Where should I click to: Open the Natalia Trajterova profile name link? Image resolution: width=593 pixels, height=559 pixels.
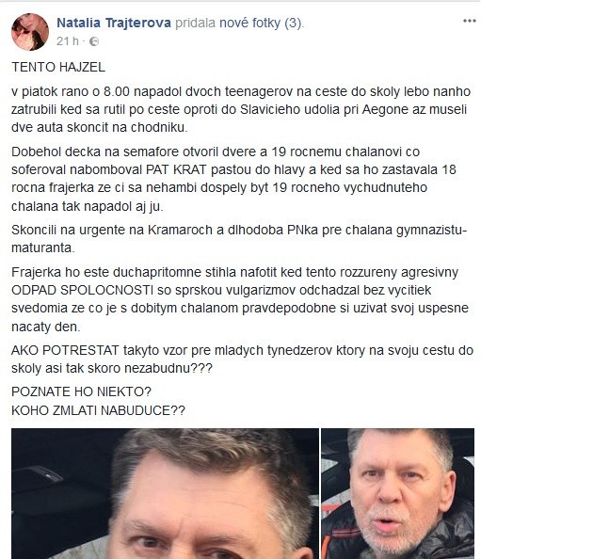click(x=114, y=24)
